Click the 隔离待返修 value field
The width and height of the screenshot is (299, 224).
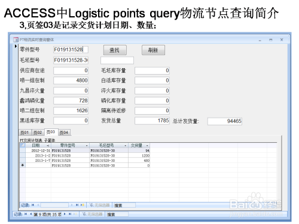tap(152, 111)
